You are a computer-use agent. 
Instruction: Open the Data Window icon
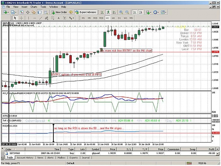[28, 12]
